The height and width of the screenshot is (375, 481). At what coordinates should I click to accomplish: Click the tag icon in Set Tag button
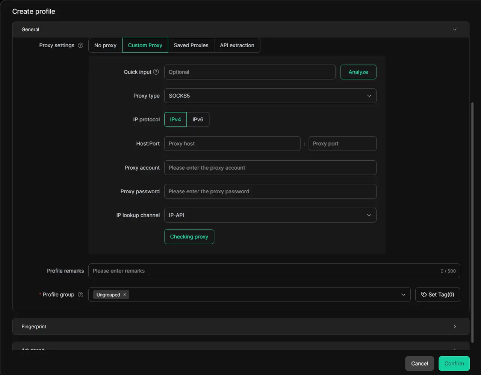pos(424,295)
